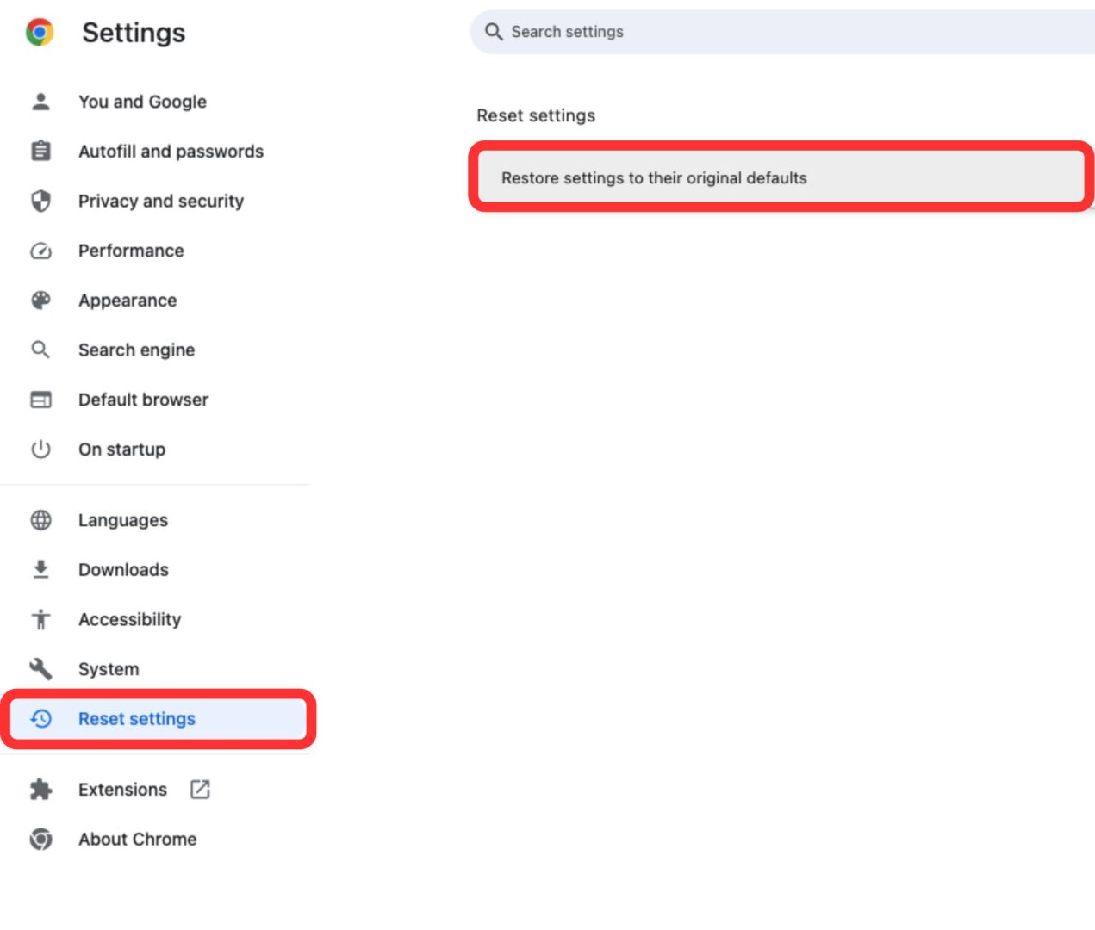Viewport: 1095px width, 930px height.
Task: Click the Chrome logo beside Settings title
Action: [39, 32]
